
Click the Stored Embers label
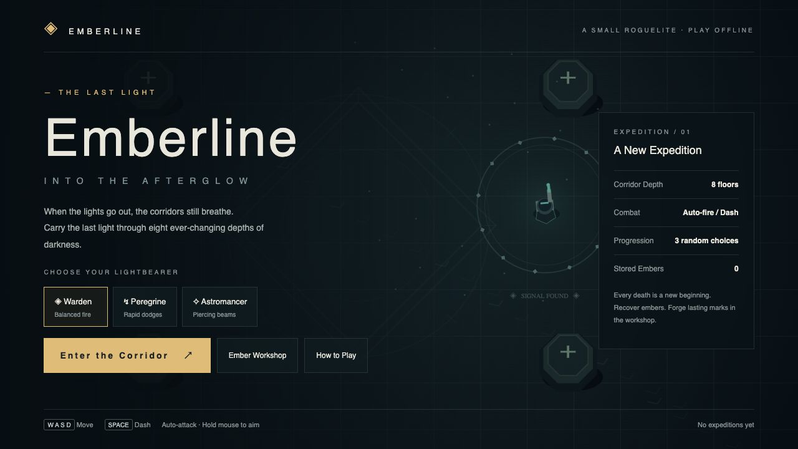(x=638, y=269)
